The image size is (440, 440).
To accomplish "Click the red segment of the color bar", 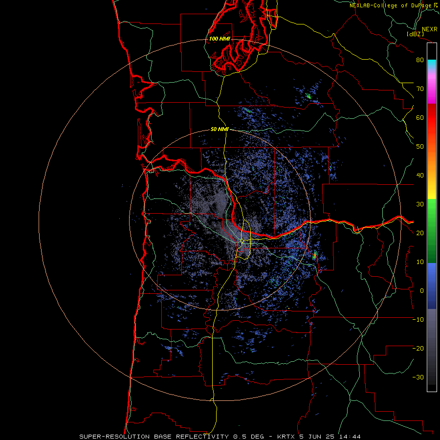I will 432,118.
